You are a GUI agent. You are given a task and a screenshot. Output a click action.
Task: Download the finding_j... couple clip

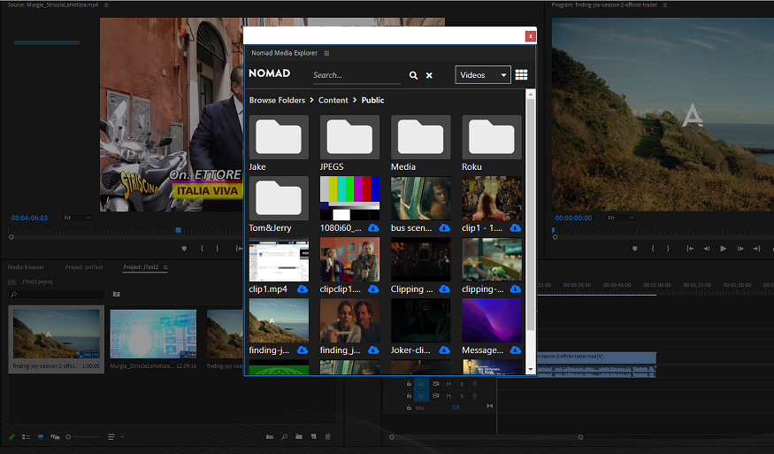[x=373, y=350]
